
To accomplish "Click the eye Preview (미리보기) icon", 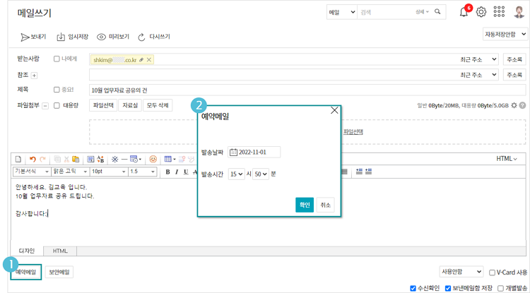I will tap(101, 37).
